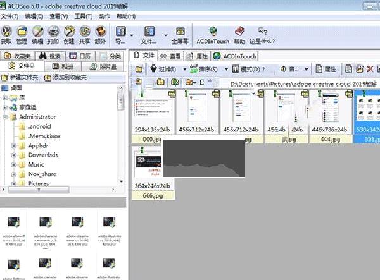Open the 音... audio dropdown arrow
The image size is (380, 280).
307,69
